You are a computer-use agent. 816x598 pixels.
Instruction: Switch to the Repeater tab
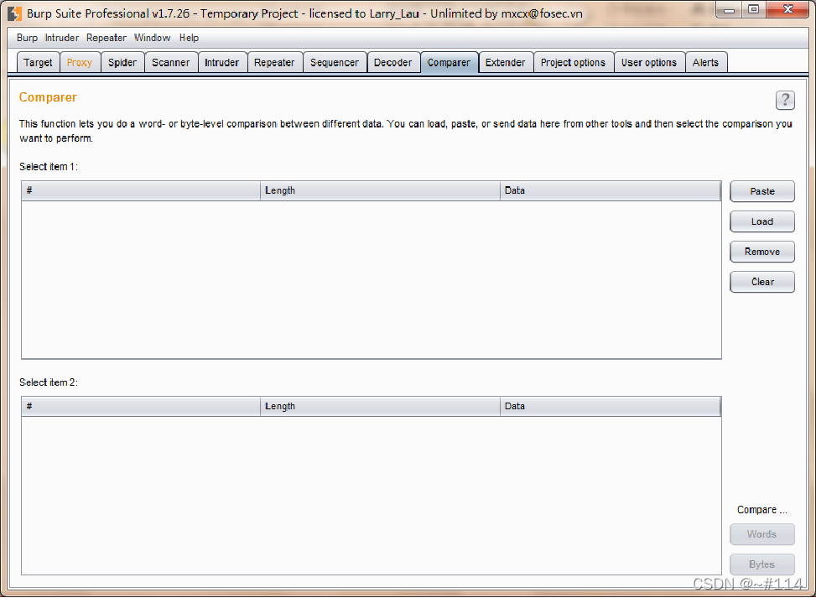tap(274, 62)
